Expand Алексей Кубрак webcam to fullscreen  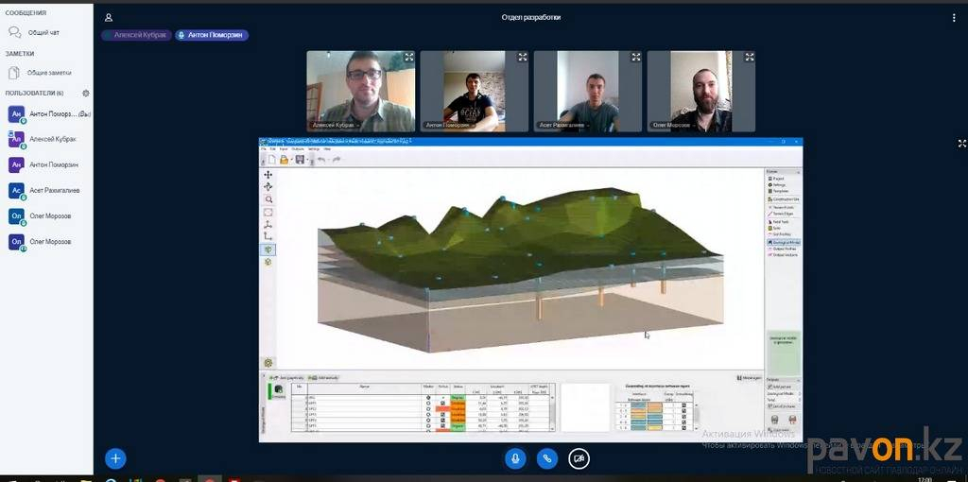[408, 58]
